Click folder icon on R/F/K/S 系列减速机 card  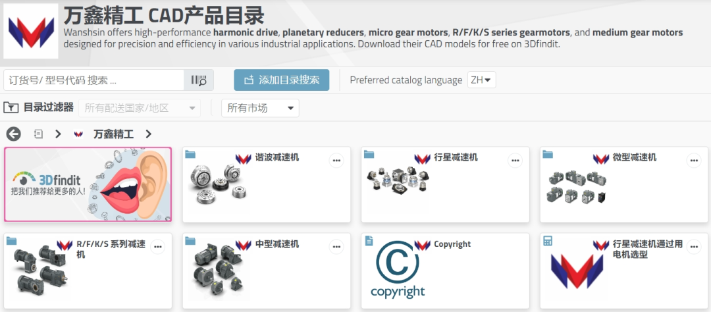tap(11, 240)
